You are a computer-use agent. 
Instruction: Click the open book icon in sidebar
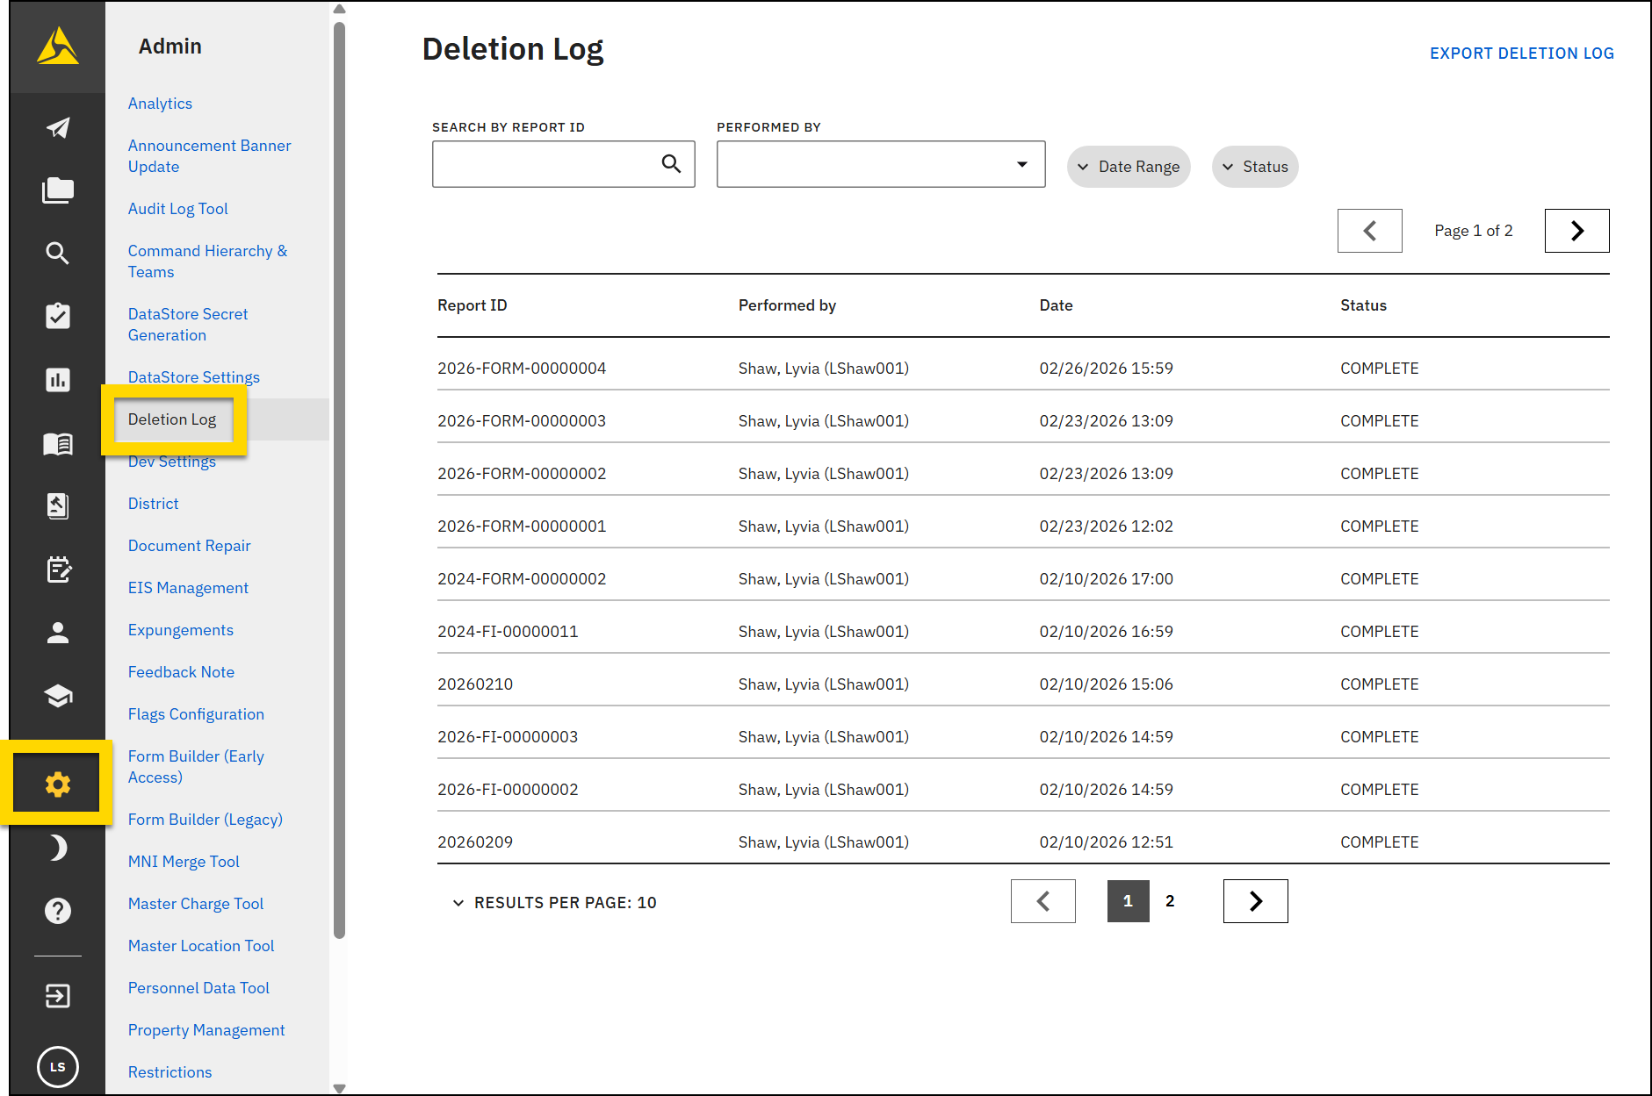(58, 444)
